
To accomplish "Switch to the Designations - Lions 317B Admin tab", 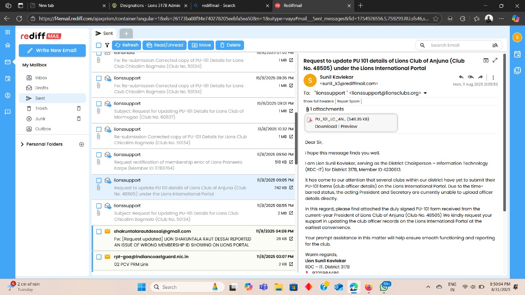I will pos(146,6).
